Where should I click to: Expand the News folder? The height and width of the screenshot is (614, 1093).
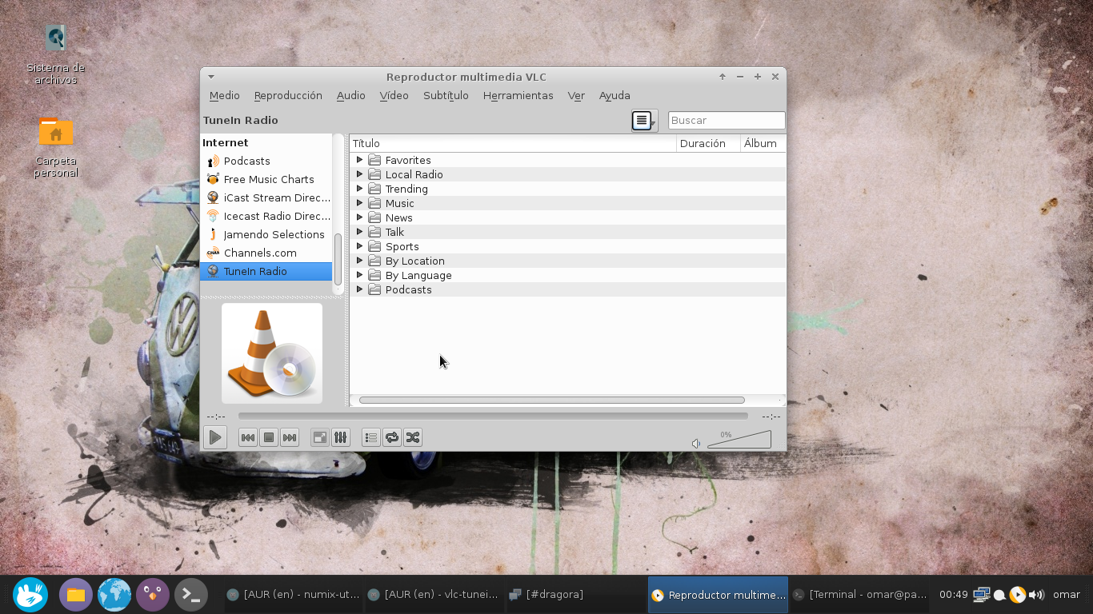(x=360, y=217)
